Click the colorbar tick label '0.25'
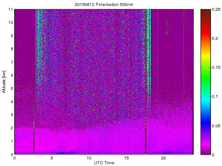The width and height of the screenshot is (222, 166). coord(215,9)
